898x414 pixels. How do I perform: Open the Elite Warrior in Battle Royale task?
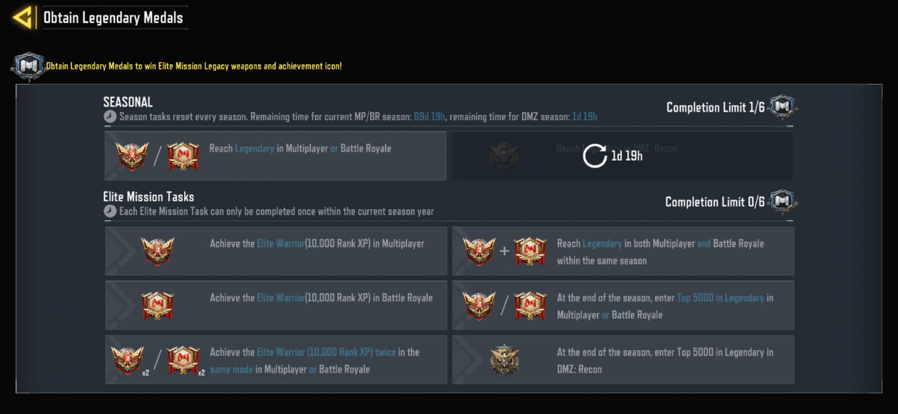click(276, 305)
